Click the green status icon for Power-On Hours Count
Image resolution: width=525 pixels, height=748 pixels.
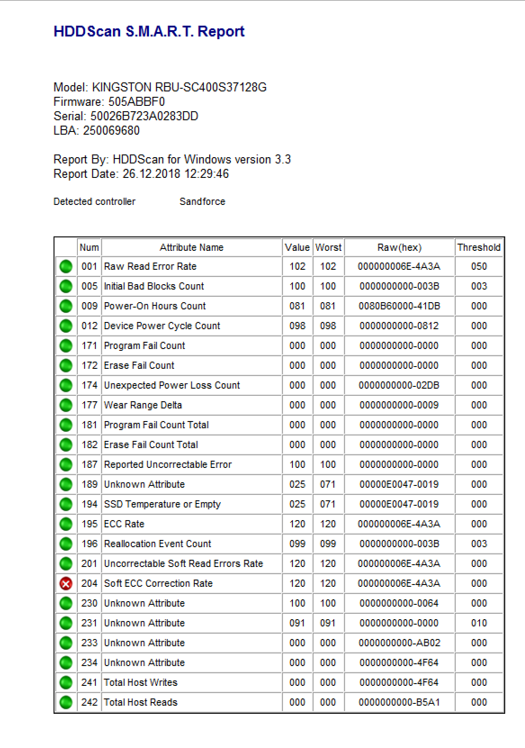click(x=66, y=306)
